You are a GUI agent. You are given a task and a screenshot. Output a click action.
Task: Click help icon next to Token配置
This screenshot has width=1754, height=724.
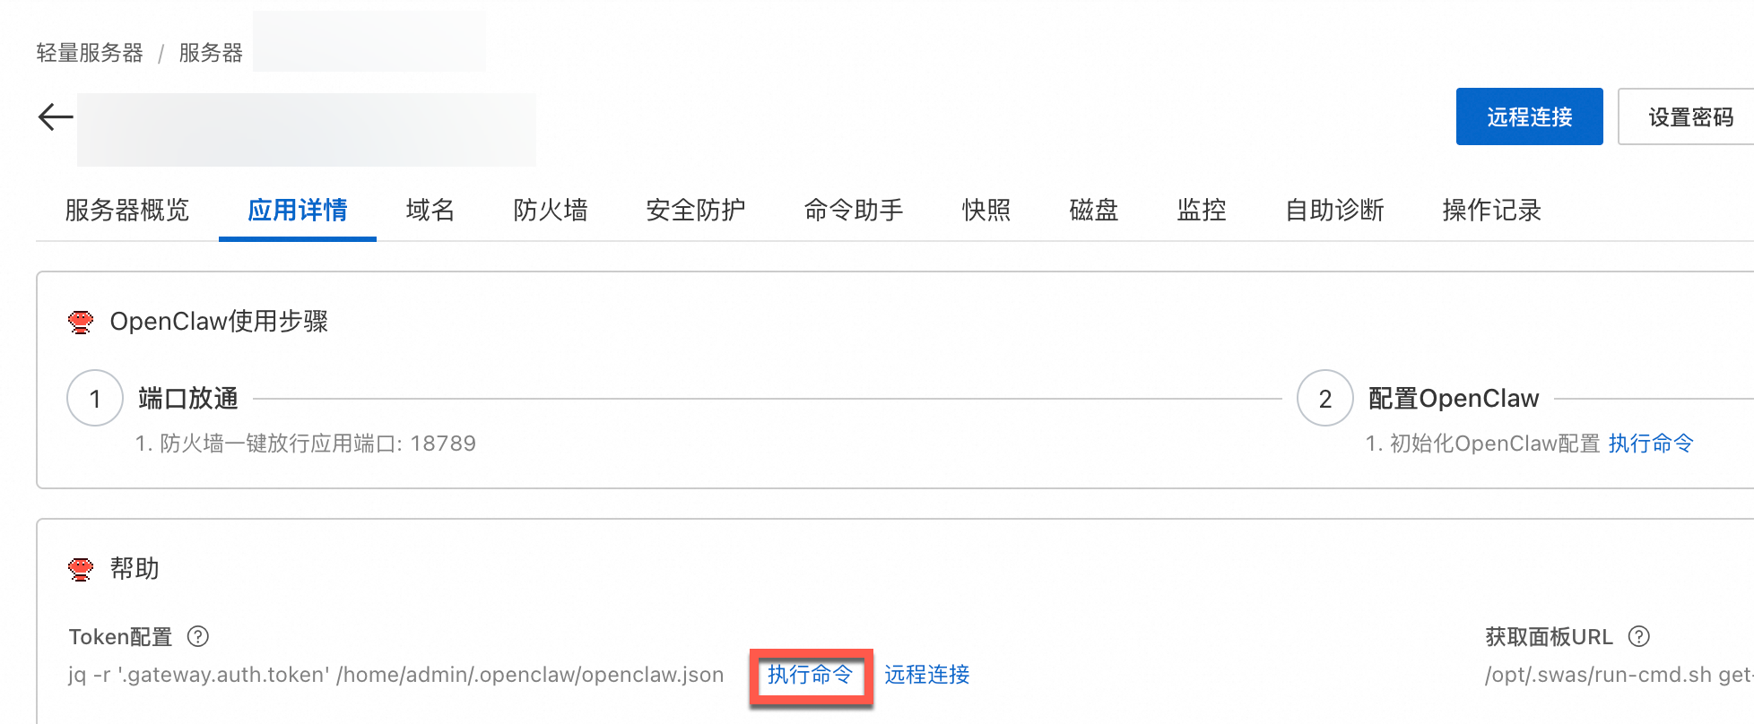[198, 636]
